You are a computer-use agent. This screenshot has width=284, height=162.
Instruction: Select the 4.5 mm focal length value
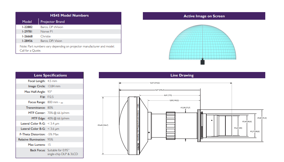(x=52, y=81)
